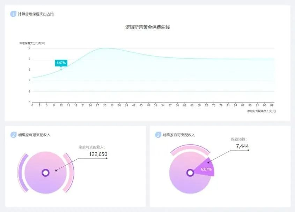Click x-axis tick label 30

coord(105,105)
